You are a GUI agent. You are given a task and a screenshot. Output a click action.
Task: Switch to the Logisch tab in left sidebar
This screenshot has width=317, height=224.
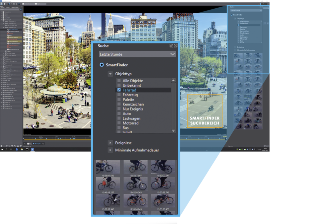(x=8, y=8)
